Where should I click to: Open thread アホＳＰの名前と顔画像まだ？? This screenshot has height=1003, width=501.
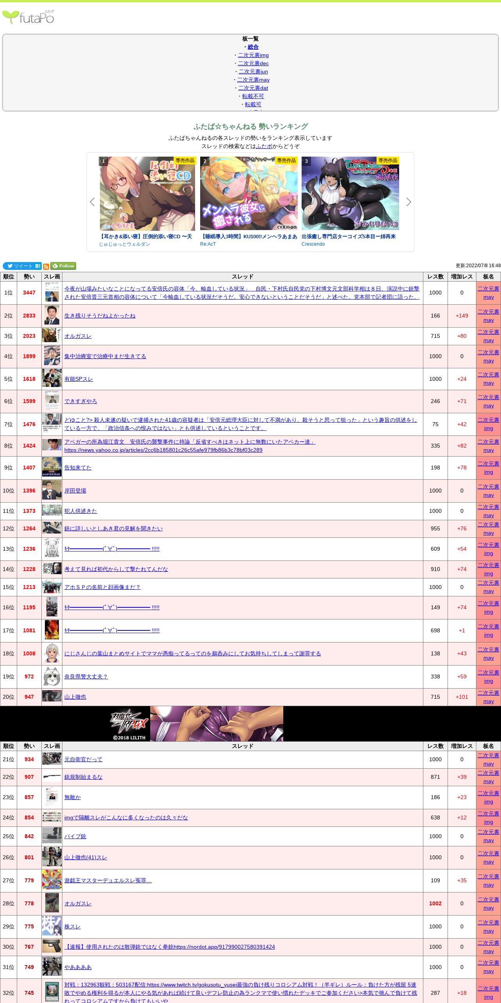click(x=103, y=587)
